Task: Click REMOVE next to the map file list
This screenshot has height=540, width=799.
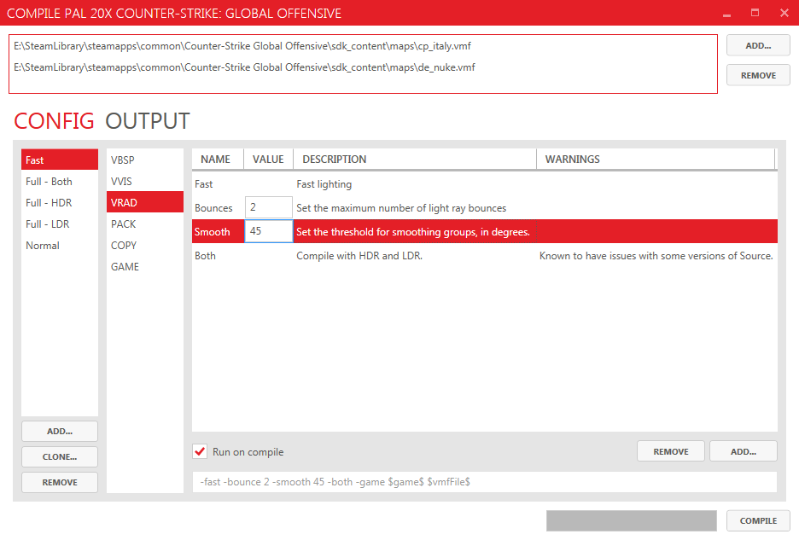Action: [x=758, y=75]
